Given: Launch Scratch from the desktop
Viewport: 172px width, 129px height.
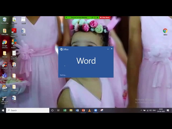Looking at the screenshot, I should coord(5,88).
